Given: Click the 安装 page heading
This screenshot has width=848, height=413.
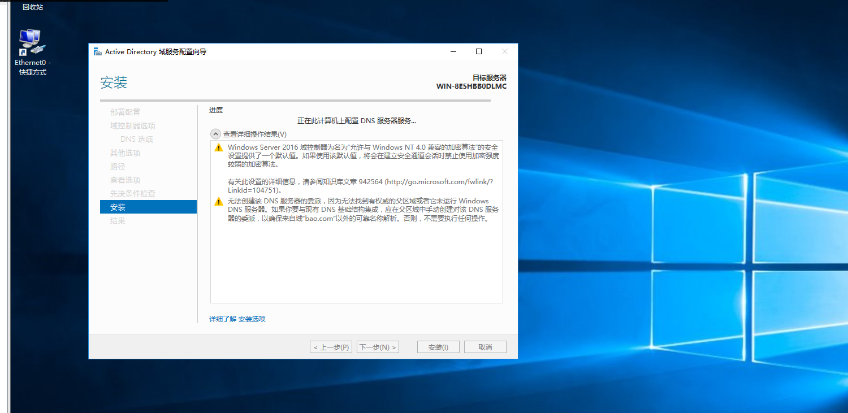Looking at the screenshot, I should click(x=114, y=82).
